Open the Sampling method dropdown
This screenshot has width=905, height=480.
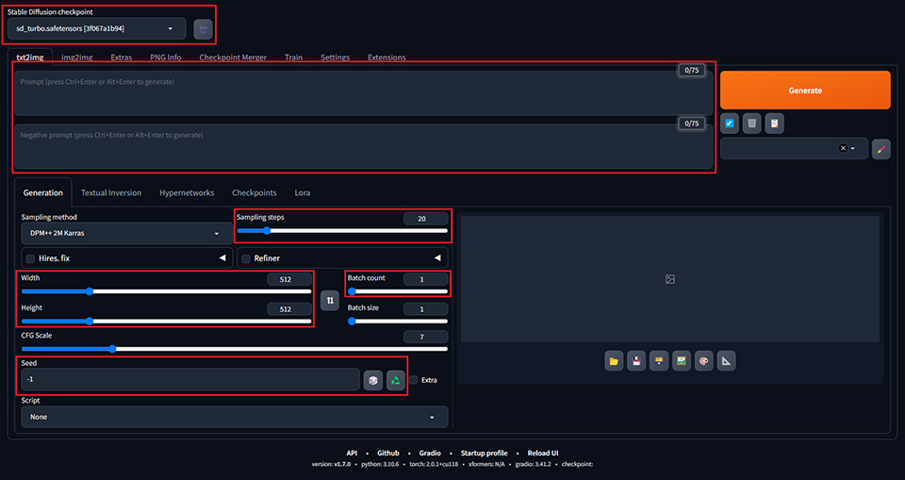coord(121,233)
